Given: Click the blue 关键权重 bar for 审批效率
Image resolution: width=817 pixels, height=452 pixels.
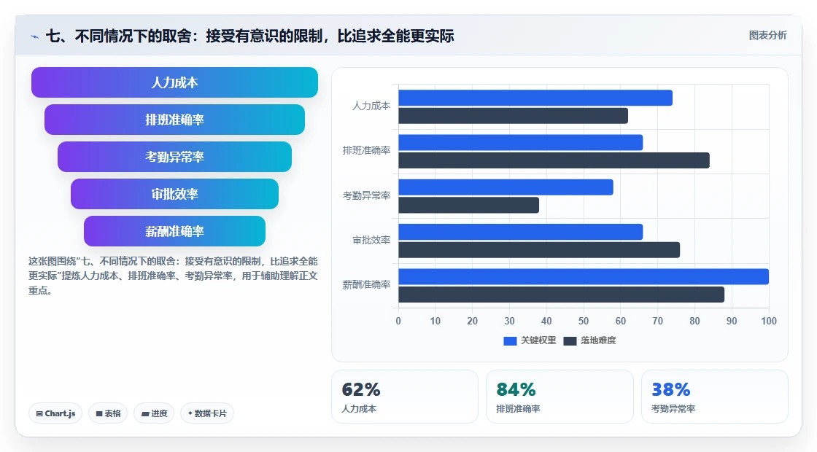Looking at the screenshot, I should 521,233.
